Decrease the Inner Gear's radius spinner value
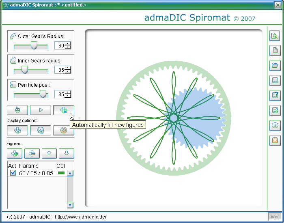Screen dimensions: 284x223 click(x=68, y=72)
